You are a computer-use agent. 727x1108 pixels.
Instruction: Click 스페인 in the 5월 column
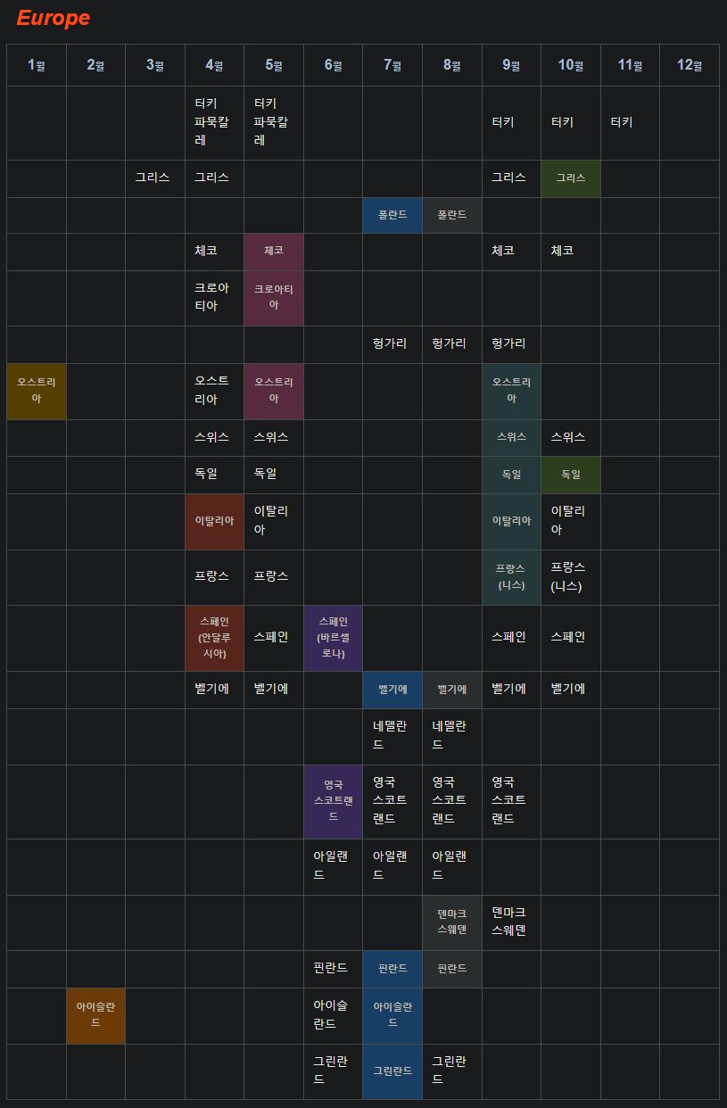(271, 637)
